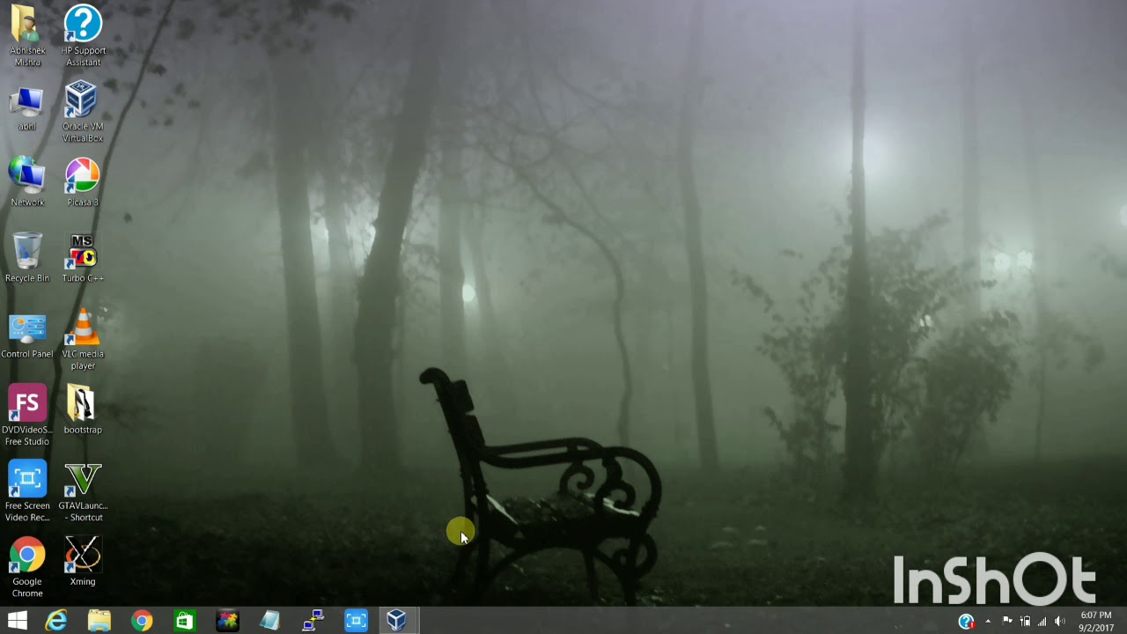Open the network signal tray icon
Image resolution: width=1127 pixels, height=634 pixels.
(1042, 622)
